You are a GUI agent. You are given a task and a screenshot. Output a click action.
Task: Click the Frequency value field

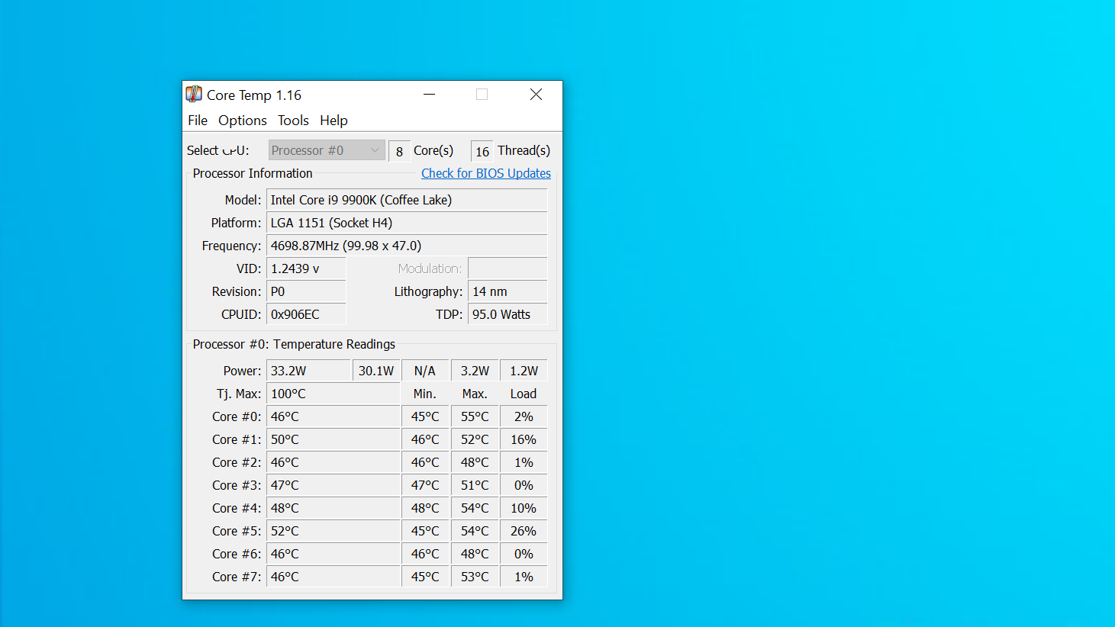[x=407, y=245]
